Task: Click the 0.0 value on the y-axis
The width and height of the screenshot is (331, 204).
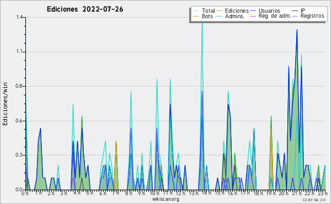Action: pyautogui.click(x=19, y=190)
